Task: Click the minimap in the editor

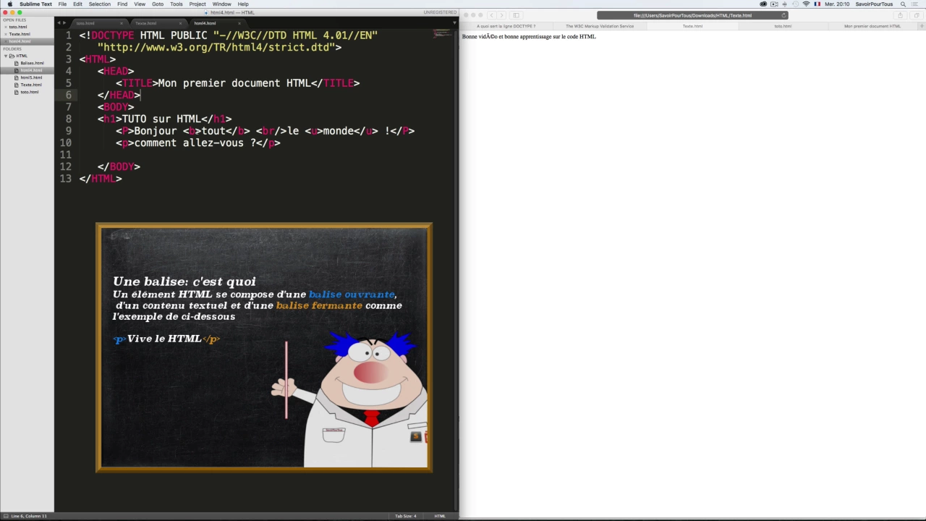Action: point(442,33)
